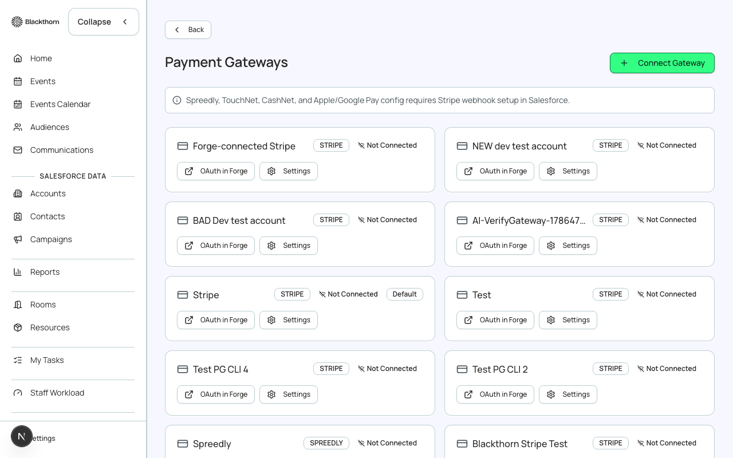Screen dimensions: 733x458
Task: Open the Events page
Action: click(x=73, y=81)
